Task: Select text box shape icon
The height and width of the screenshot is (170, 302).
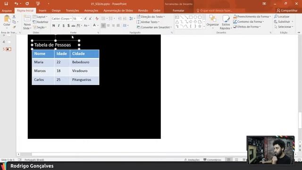Action: 177,17
